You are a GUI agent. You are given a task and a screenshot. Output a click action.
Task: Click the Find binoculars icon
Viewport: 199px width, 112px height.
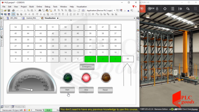[40, 10]
